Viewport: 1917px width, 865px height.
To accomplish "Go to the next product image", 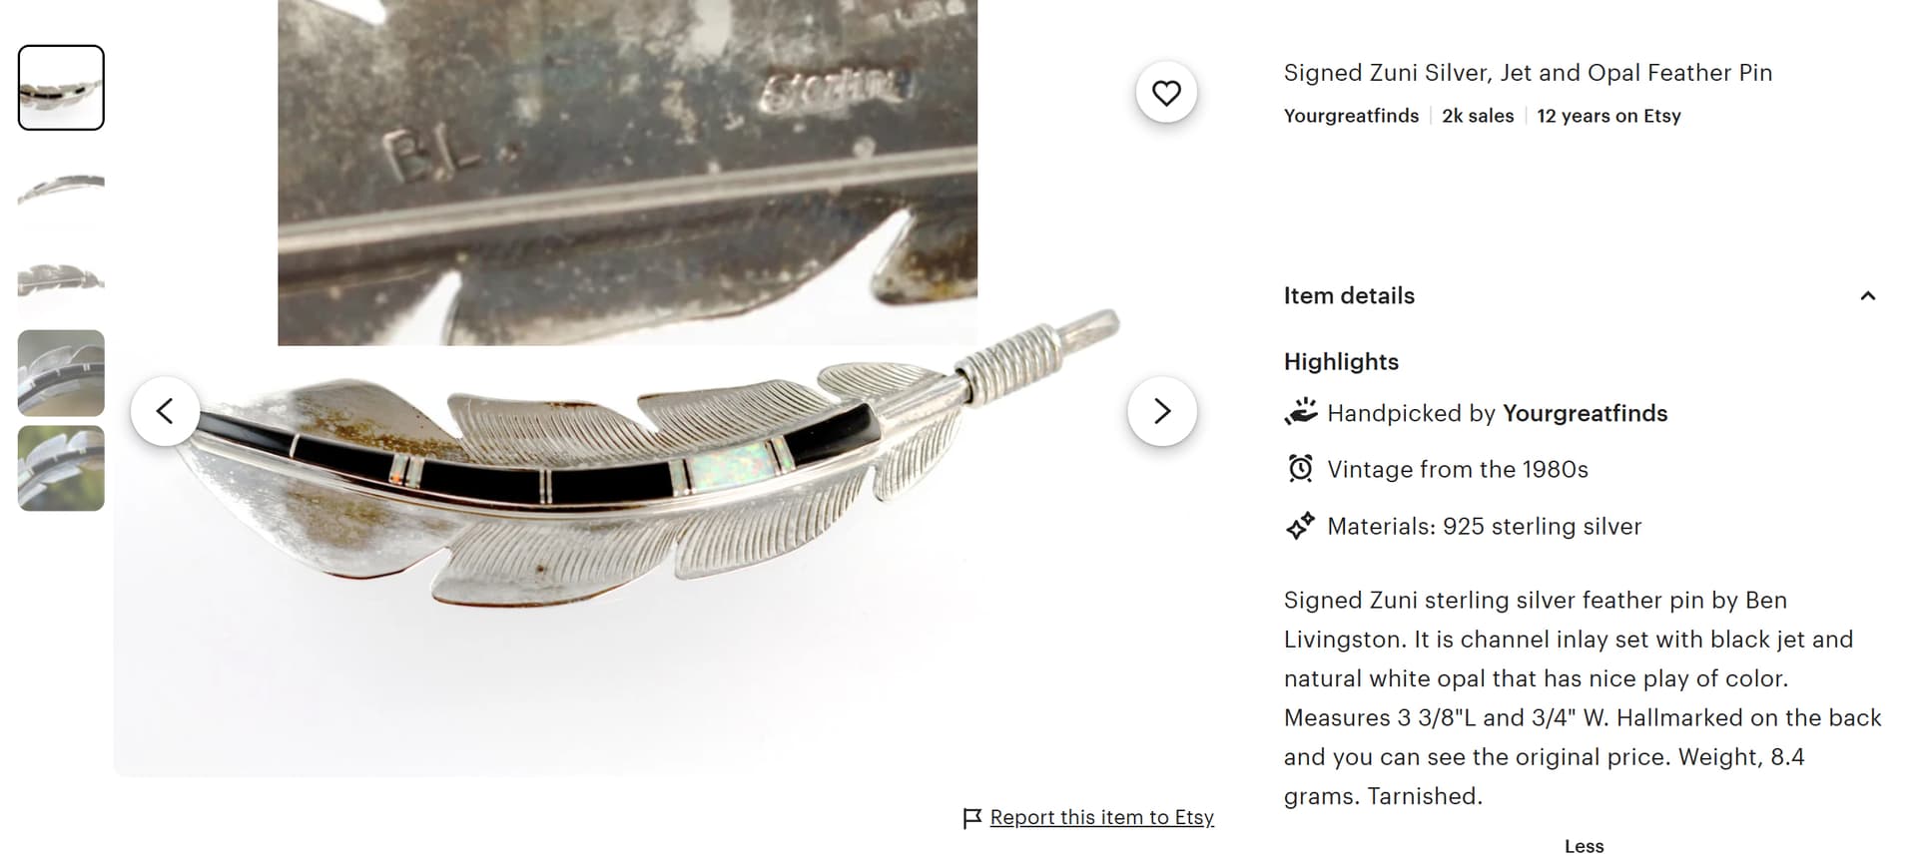I will pos(1162,411).
